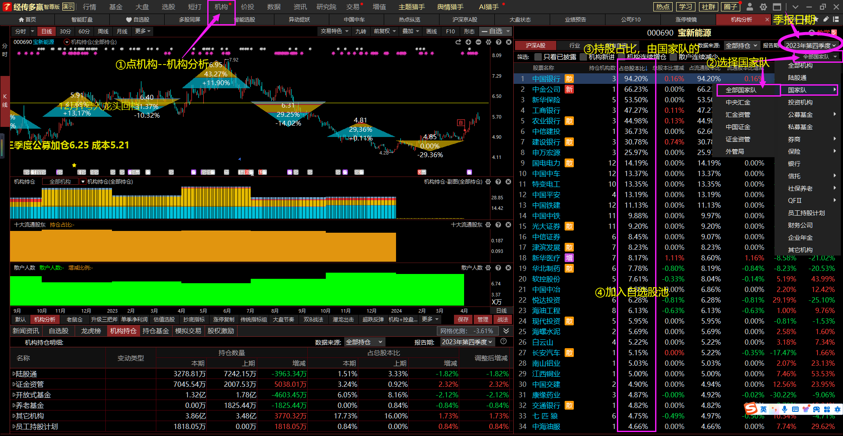
Task: Open the 全部机构 selector in 机构持仓 chart
Action: [64, 182]
